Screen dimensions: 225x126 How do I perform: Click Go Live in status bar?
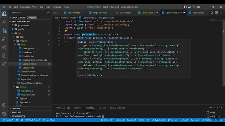tap(173, 120)
